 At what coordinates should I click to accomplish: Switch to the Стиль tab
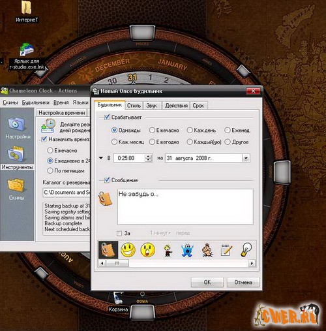point(134,106)
